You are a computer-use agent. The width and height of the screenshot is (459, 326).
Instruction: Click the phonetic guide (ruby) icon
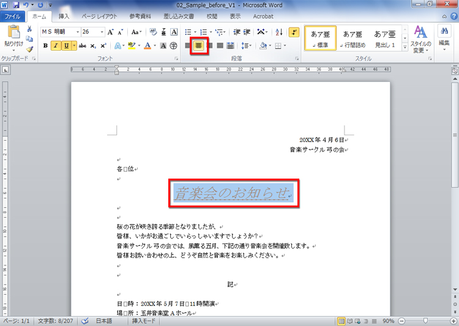[x=163, y=32]
